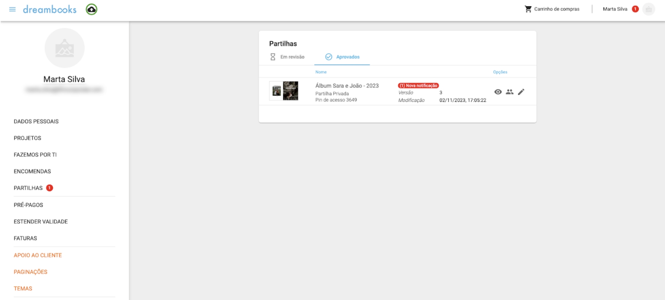This screenshot has height=300, width=665.
Task: Open share users icon for album
Action: (x=509, y=92)
